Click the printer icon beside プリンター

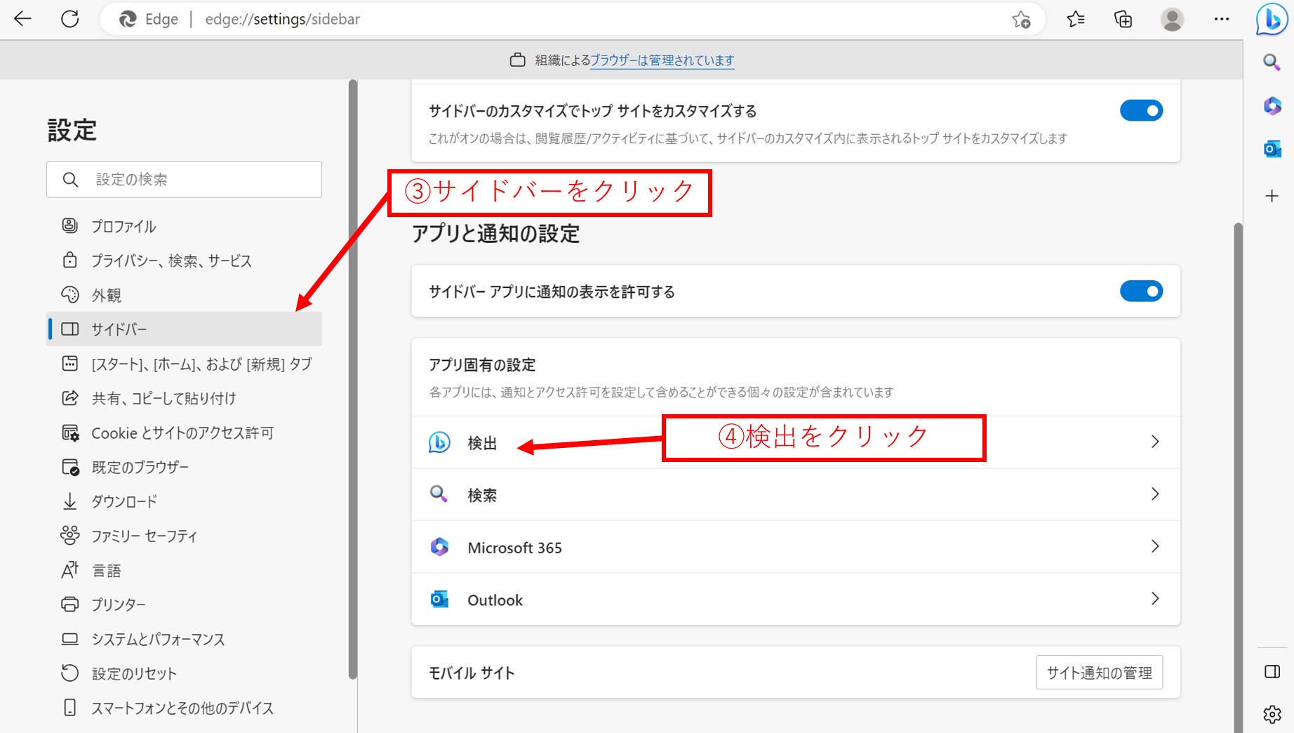click(69, 604)
